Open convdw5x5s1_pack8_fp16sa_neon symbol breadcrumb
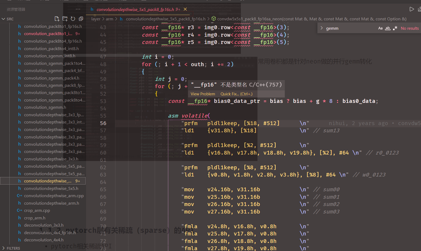The height and width of the screenshot is (251, 421). coord(312,19)
